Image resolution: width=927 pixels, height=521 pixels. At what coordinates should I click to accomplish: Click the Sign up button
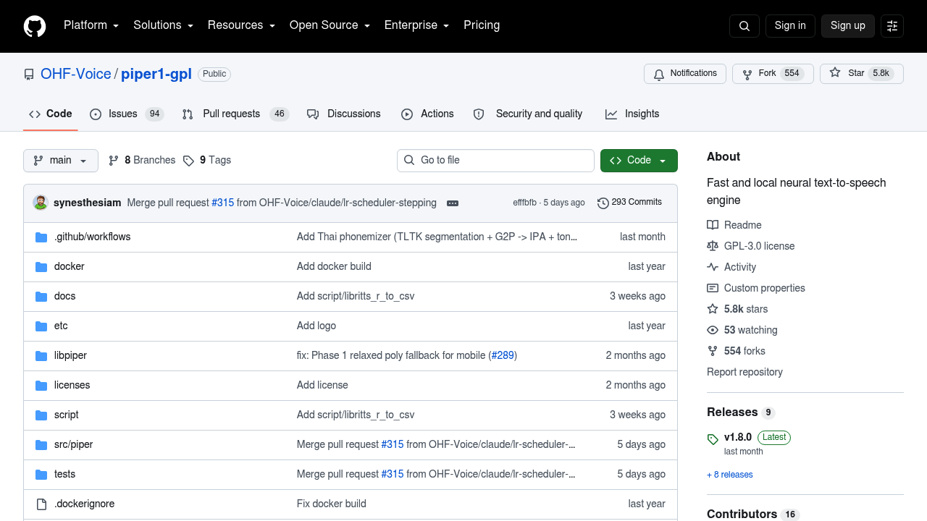(x=848, y=26)
